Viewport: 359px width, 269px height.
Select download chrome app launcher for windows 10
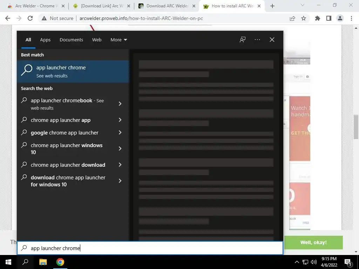click(68, 181)
